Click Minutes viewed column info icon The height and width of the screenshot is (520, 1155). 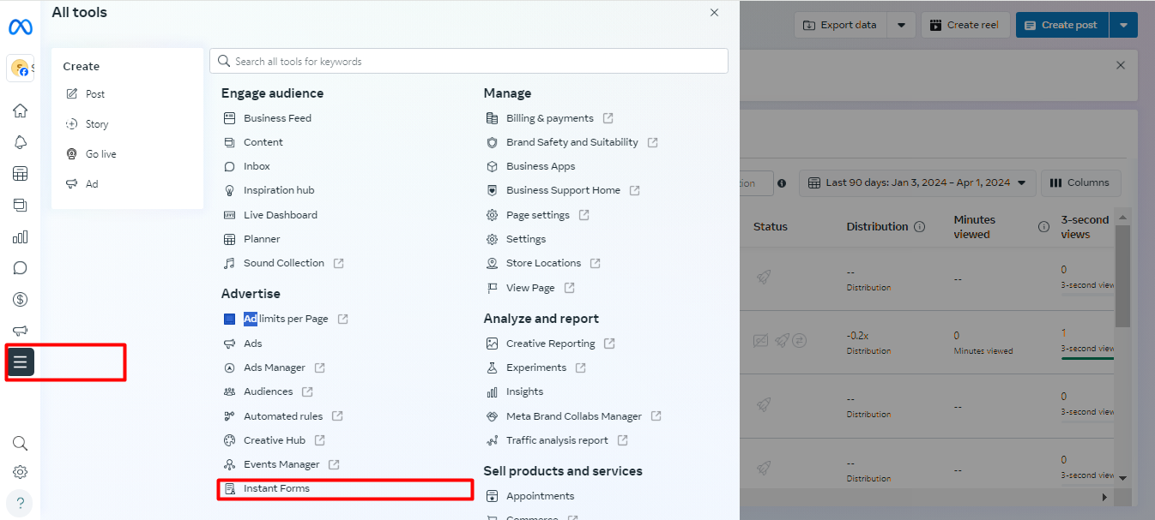tap(1044, 227)
